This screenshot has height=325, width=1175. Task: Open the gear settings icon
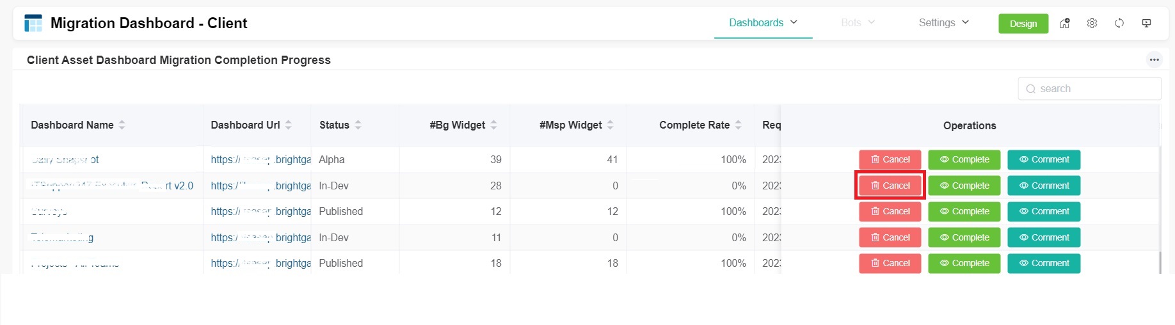1092,23
